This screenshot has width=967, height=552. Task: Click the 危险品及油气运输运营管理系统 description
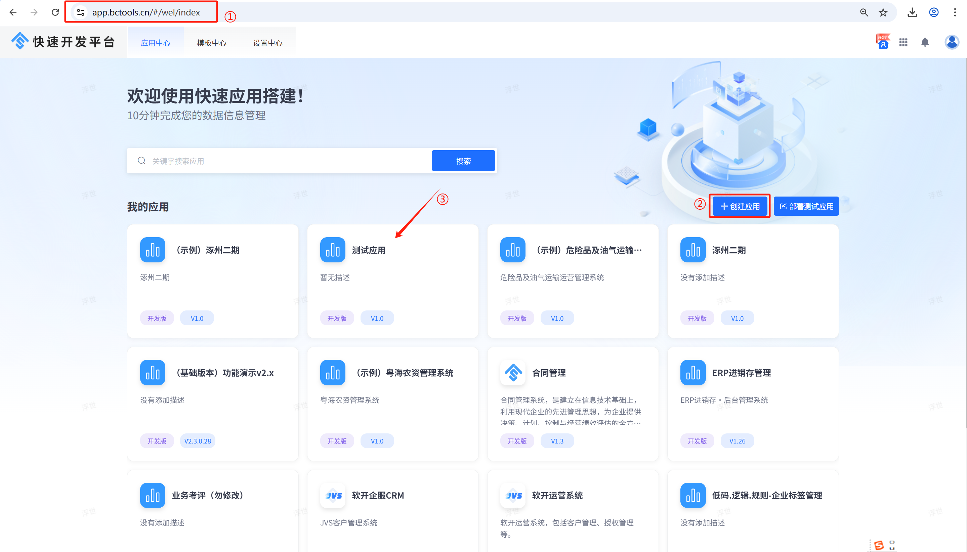tap(552, 278)
